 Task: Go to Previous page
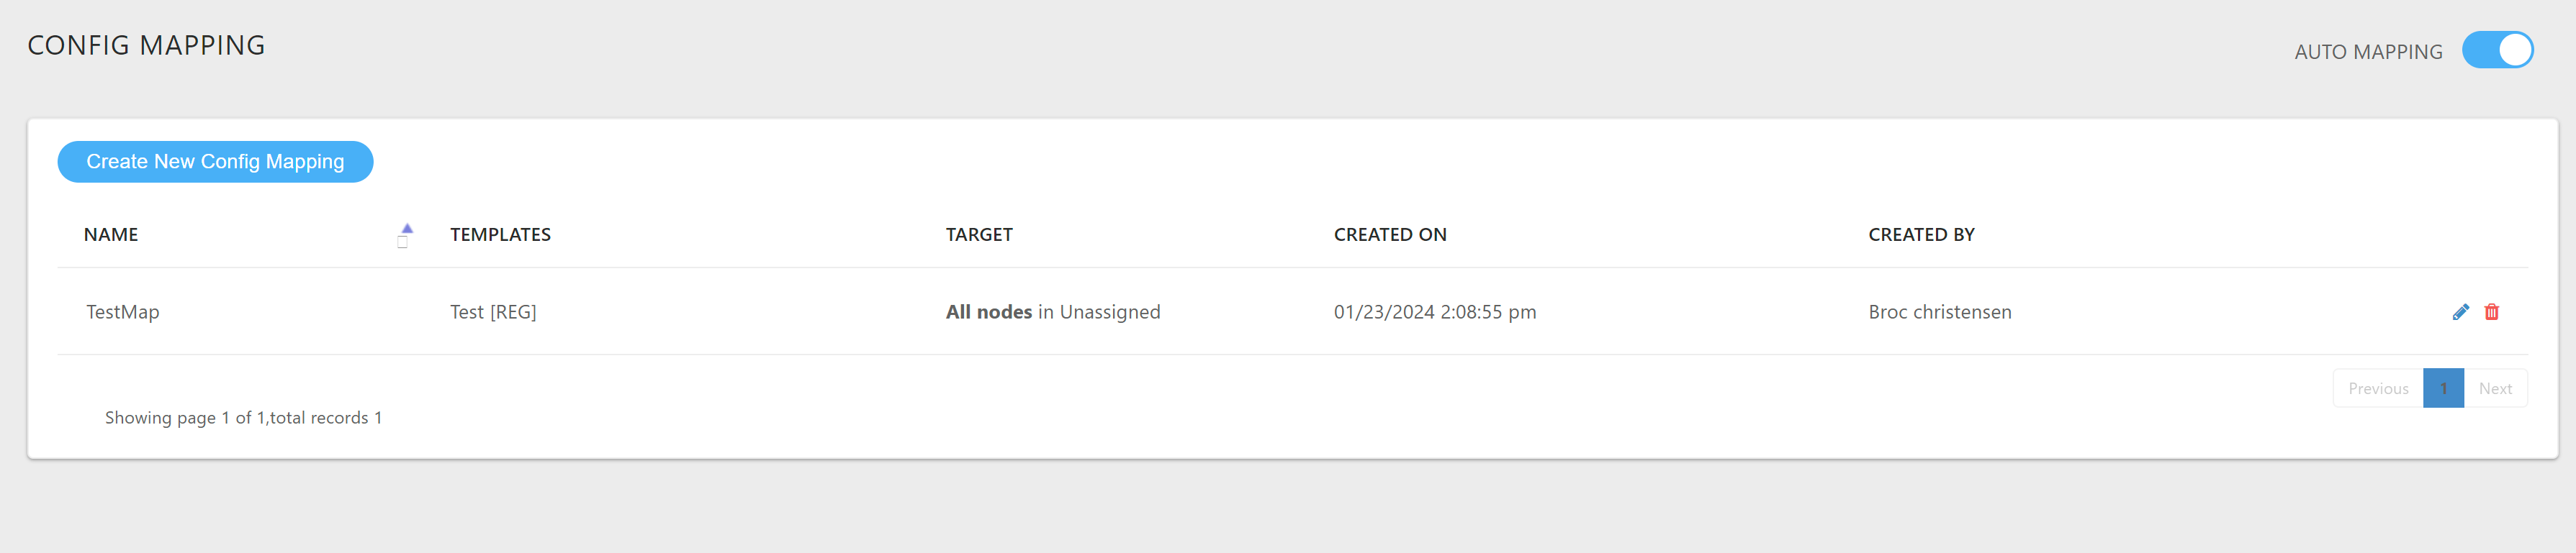pyautogui.click(x=2377, y=388)
